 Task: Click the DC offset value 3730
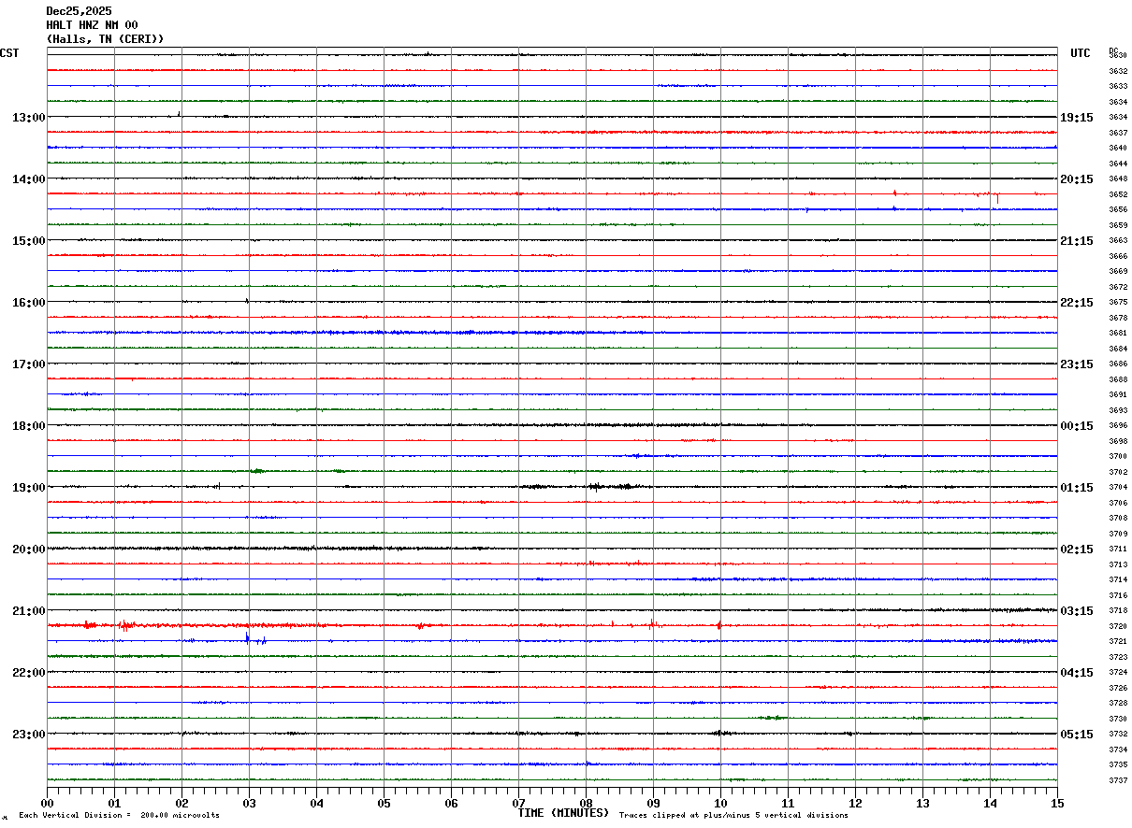point(1118,719)
